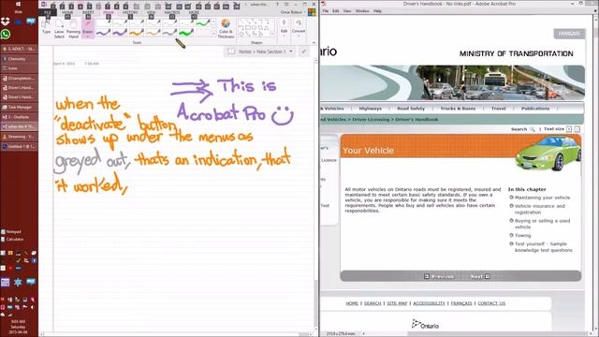This screenshot has width=599, height=337.
Task: Open Notepad shortcut on taskbar
Action: pos(11,232)
